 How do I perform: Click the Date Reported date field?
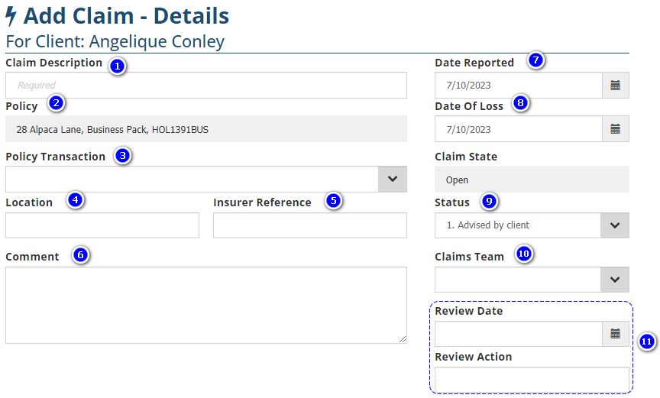click(x=518, y=86)
